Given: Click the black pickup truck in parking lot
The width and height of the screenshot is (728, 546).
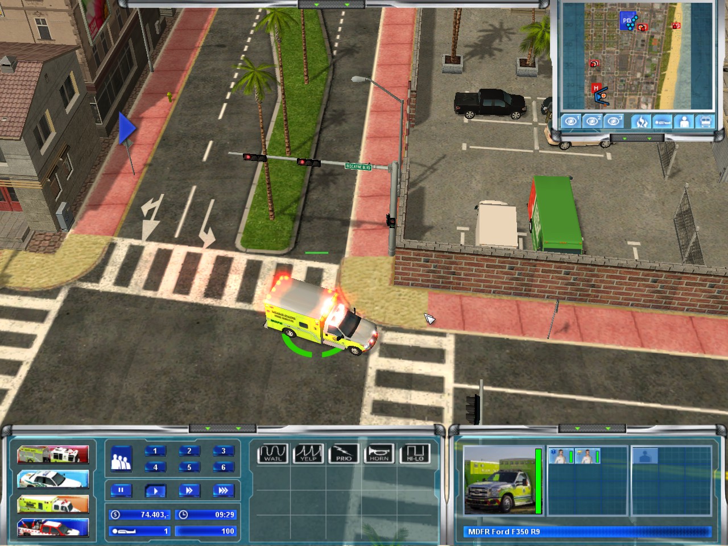Looking at the screenshot, I should (x=490, y=104).
